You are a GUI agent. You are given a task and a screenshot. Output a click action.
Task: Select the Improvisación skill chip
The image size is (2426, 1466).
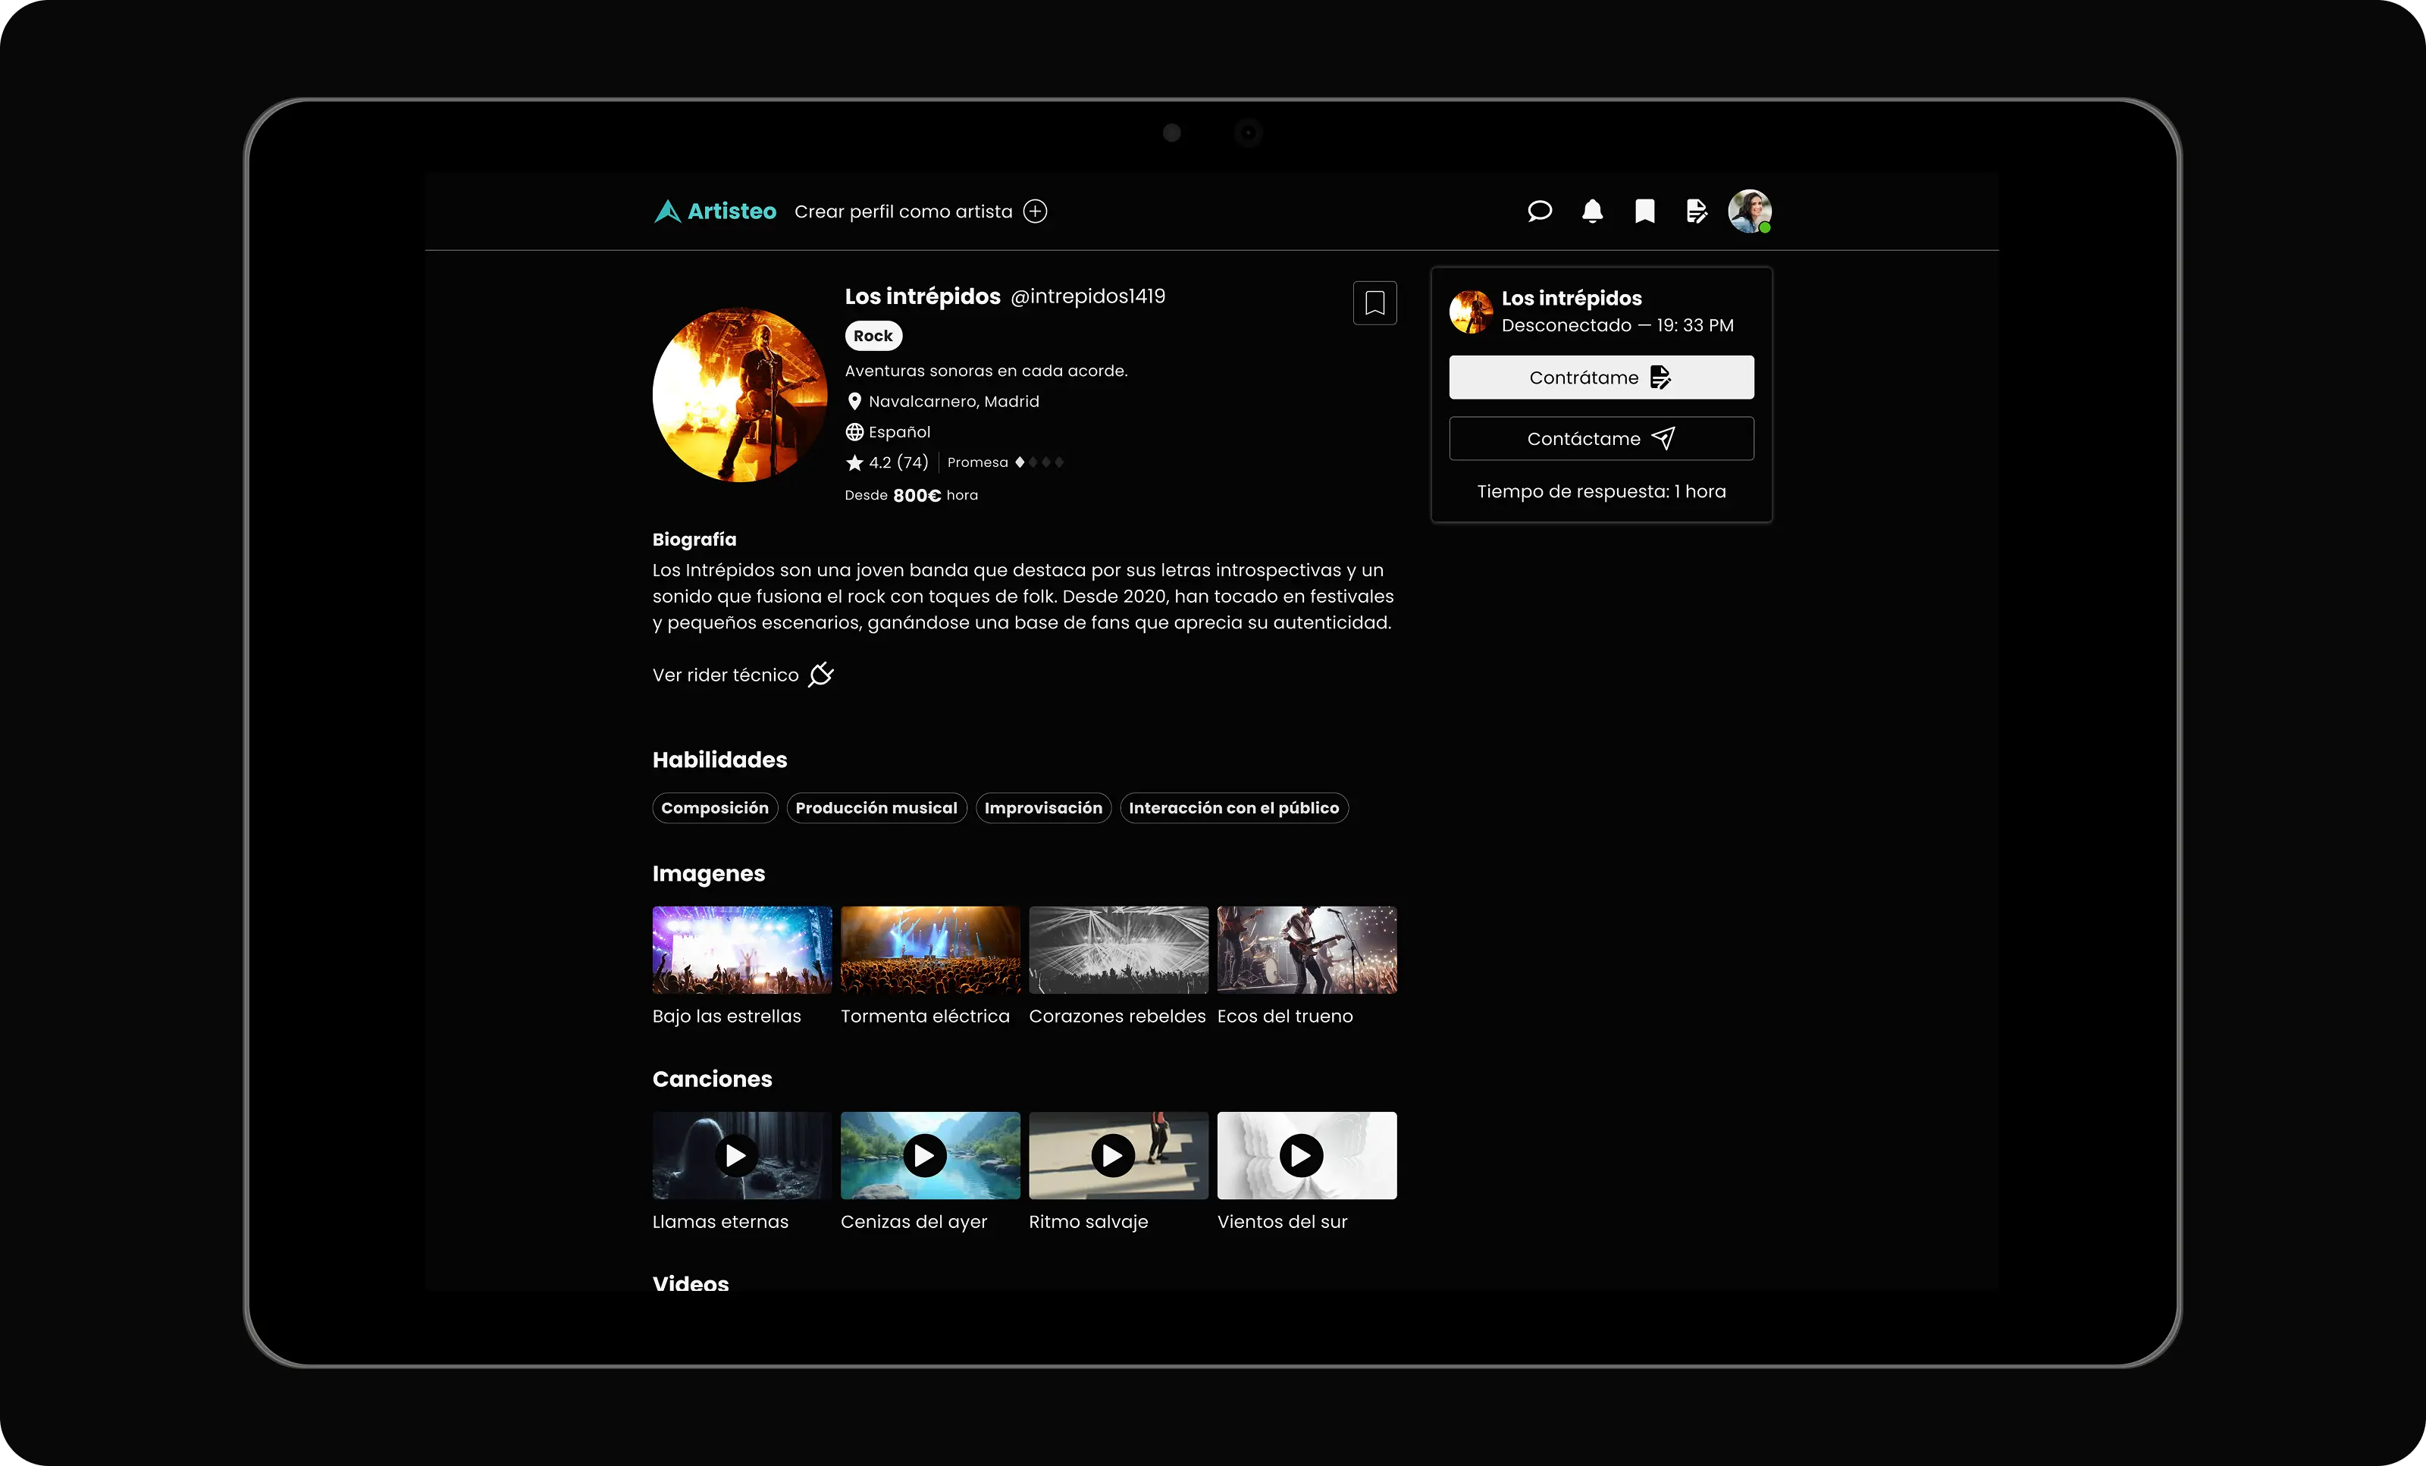1042,807
